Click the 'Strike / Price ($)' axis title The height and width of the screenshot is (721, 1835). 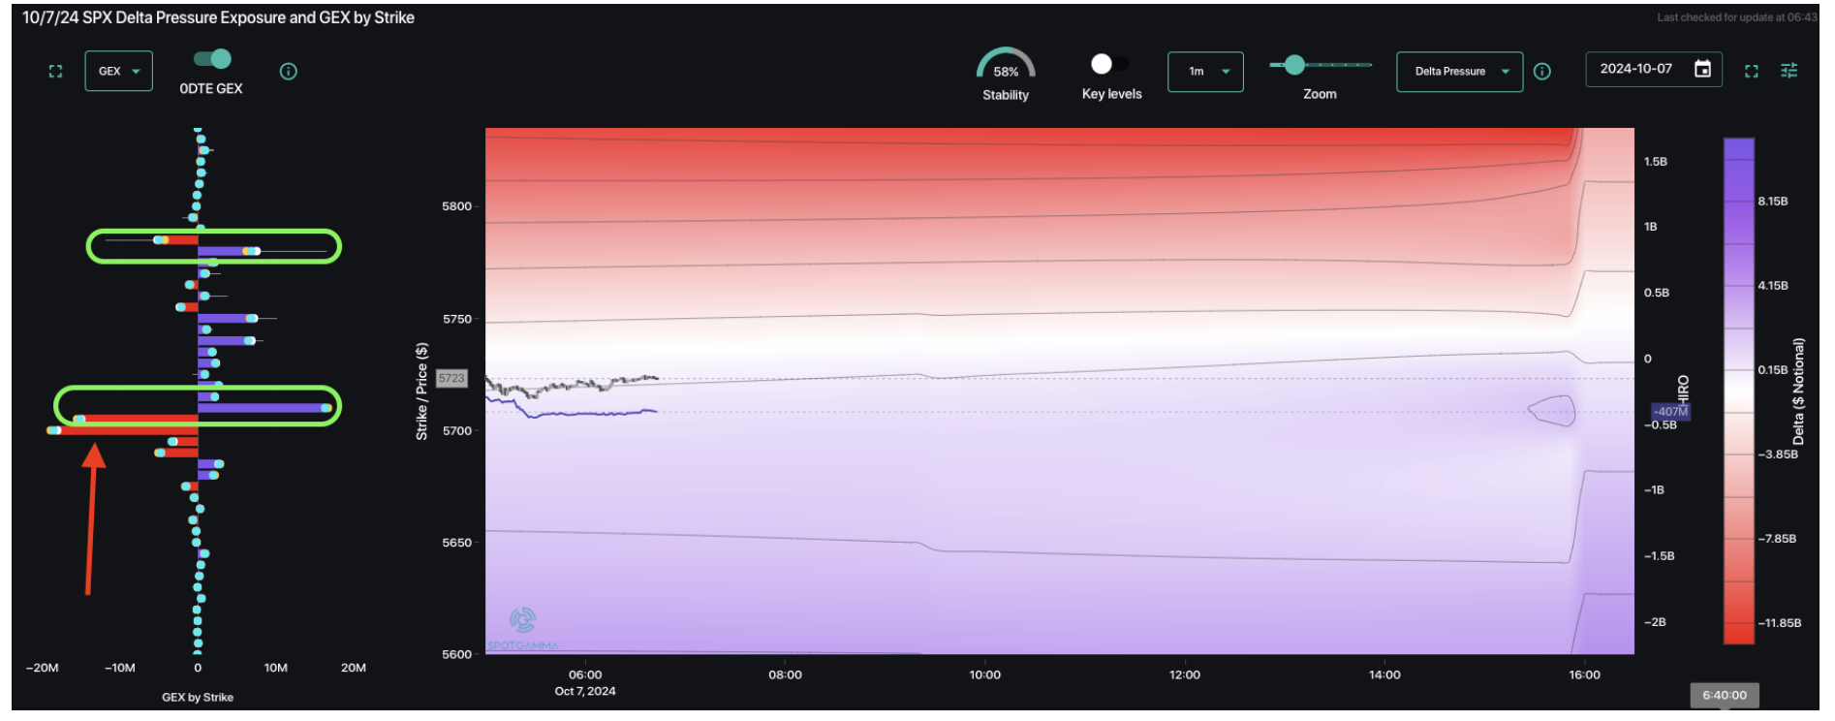click(x=421, y=392)
